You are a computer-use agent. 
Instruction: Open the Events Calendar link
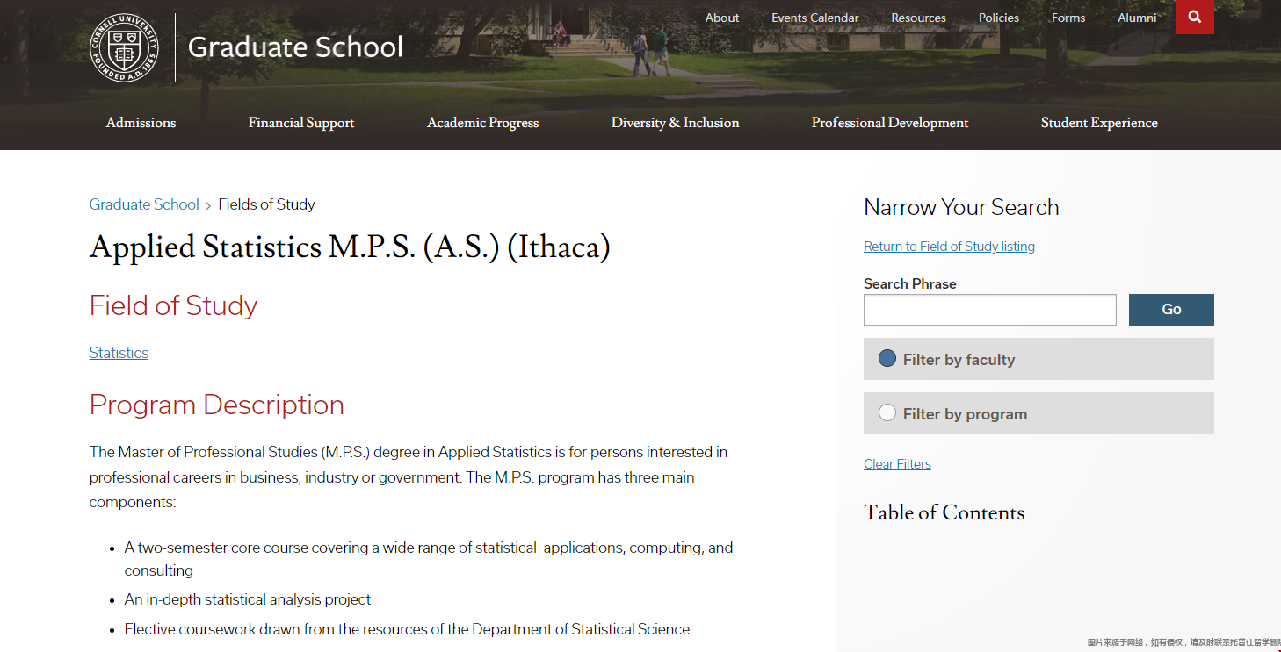815,18
